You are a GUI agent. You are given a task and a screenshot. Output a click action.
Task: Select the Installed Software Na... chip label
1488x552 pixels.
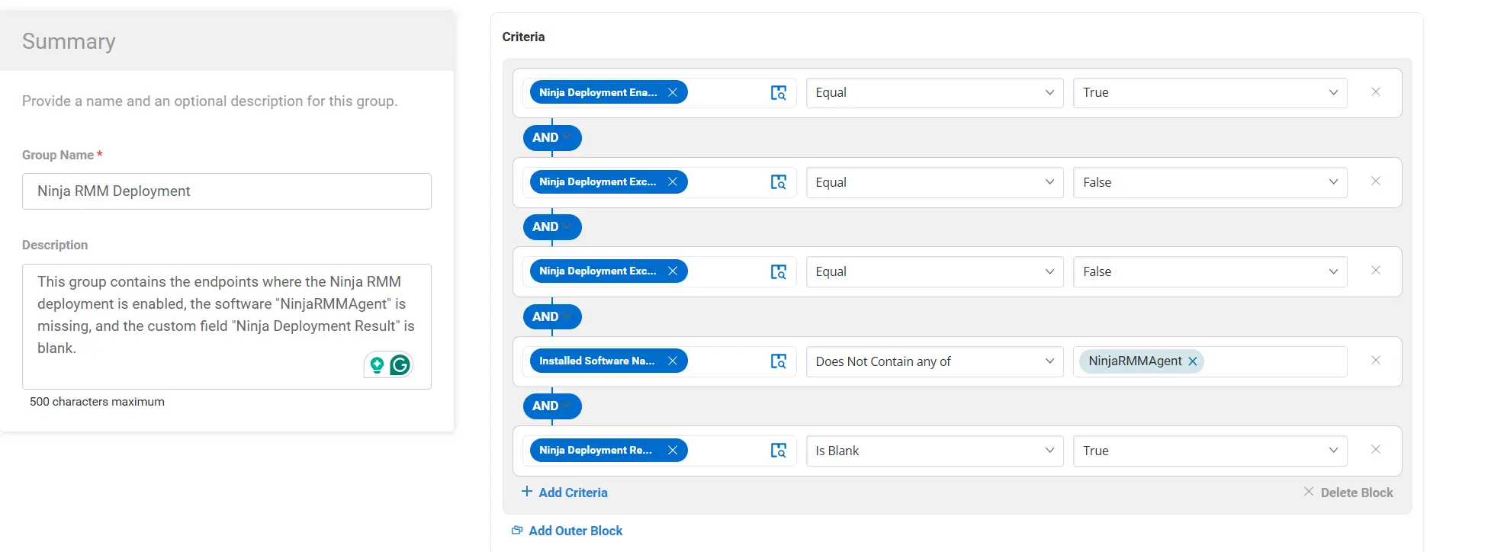tap(596, 361)
